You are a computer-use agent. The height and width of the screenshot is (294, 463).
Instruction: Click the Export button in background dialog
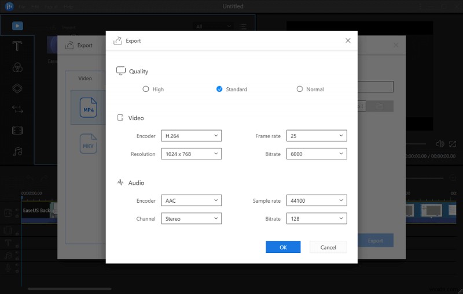pyautogui.click(x=375, y=241)
